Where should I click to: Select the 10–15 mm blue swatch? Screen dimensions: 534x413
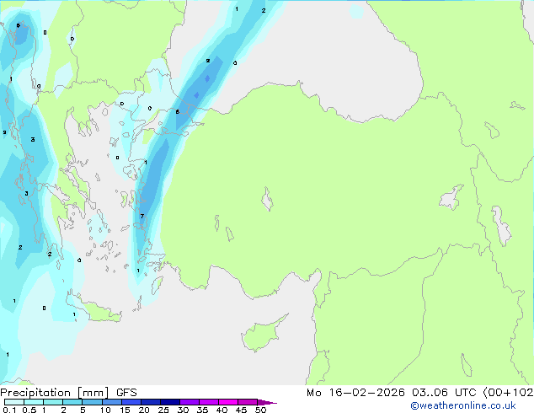pyautogui.click(x=111, y=402)
